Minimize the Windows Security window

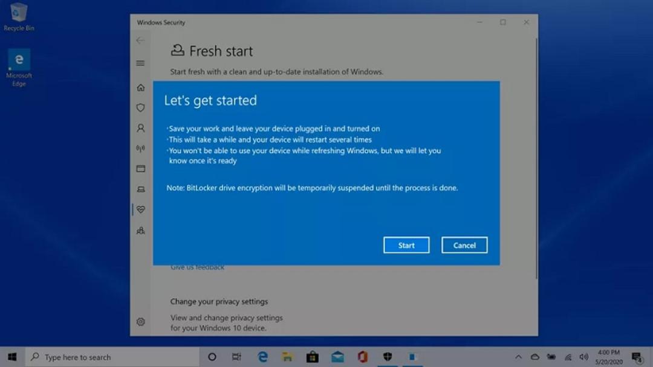coord(479,22)
